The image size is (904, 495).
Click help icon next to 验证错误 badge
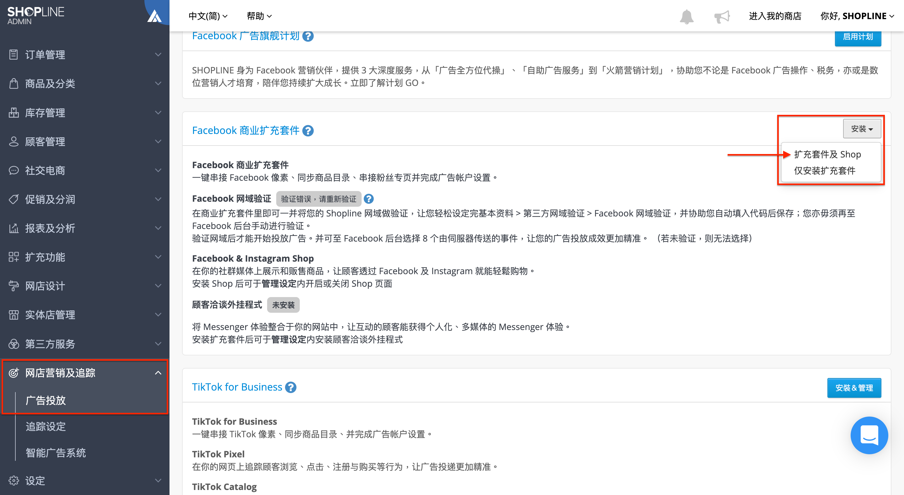(369, 199)
